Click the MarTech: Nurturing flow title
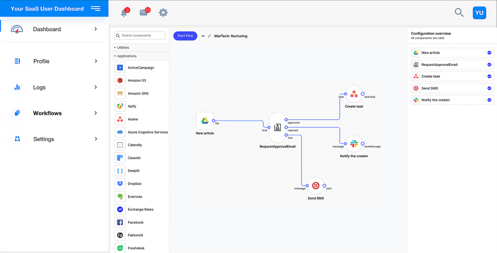 click(230, 36)
